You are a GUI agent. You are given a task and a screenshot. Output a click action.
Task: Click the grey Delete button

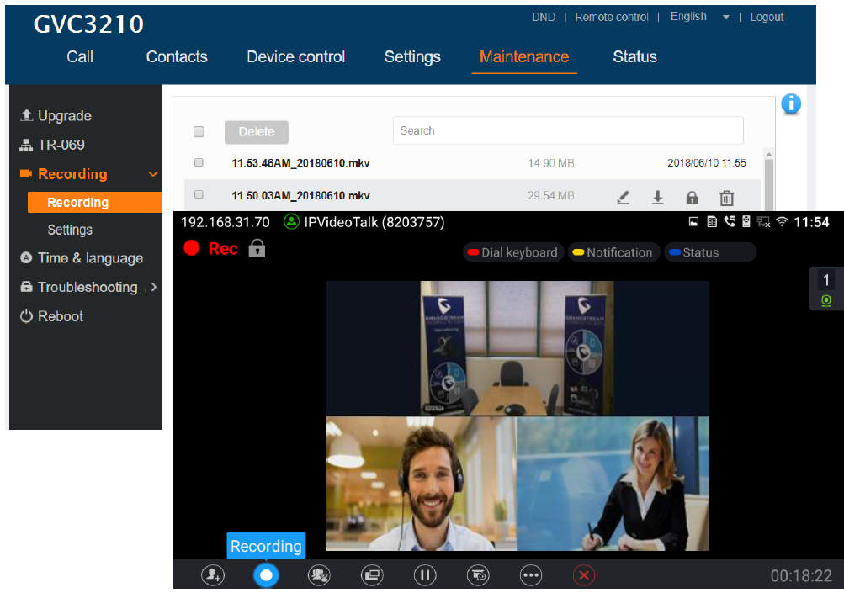pos(256,132)
